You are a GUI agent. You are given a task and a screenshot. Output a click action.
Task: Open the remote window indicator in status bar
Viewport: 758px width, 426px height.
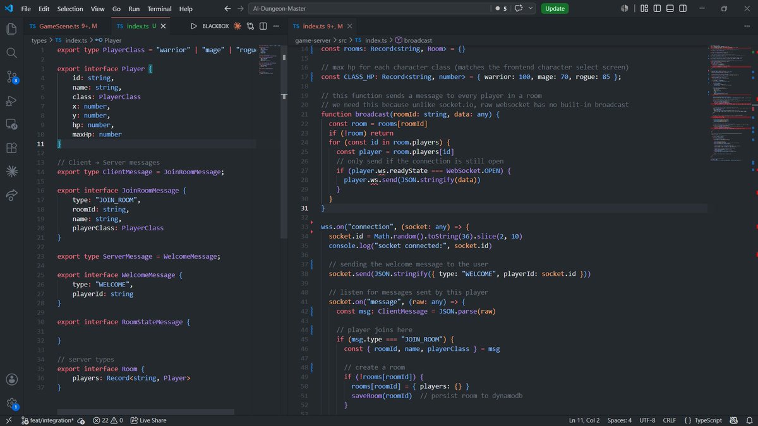(8, 420)
